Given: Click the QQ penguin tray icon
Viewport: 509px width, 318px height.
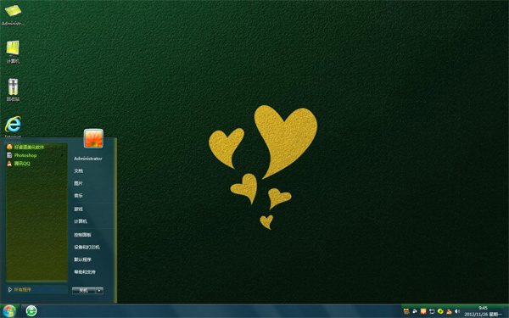Looking at the screenshot, I should [449, 311].
